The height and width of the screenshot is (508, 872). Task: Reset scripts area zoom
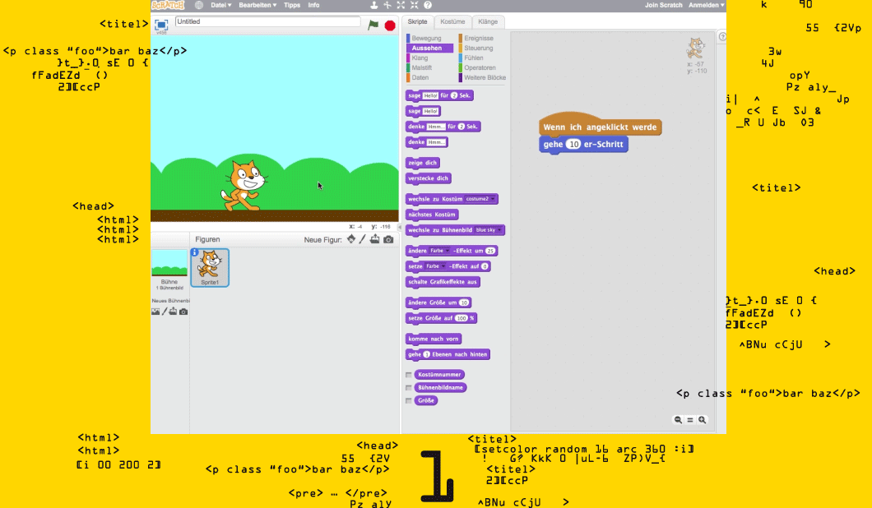pyautogui.click(x=690, y=419)
